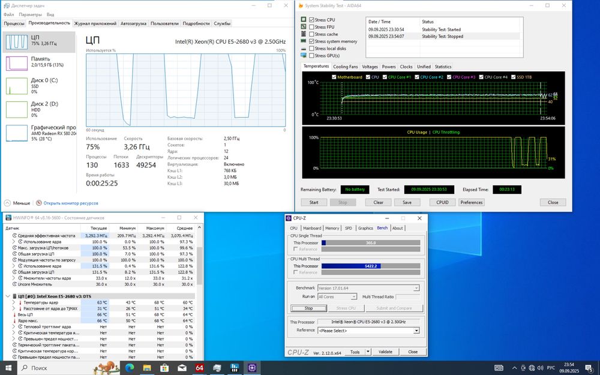
Task: Uncheck the Stress CPU checkbox
Action: click(311, 20)
